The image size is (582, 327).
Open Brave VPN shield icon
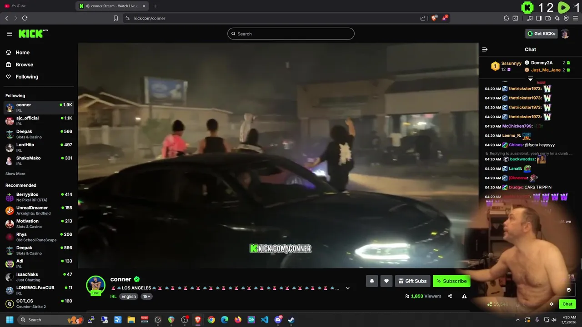566,18
